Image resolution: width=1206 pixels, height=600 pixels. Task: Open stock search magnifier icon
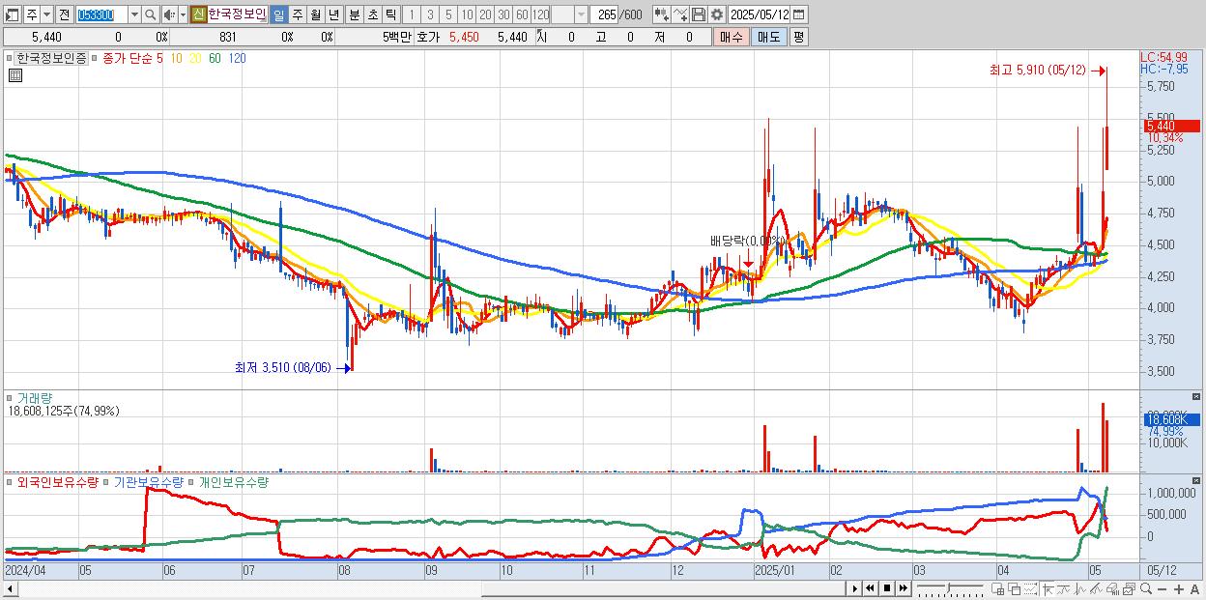point(151,14)
